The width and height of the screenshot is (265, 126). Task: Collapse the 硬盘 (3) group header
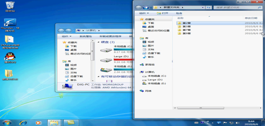pyautogui.click(x=99, y=42)
